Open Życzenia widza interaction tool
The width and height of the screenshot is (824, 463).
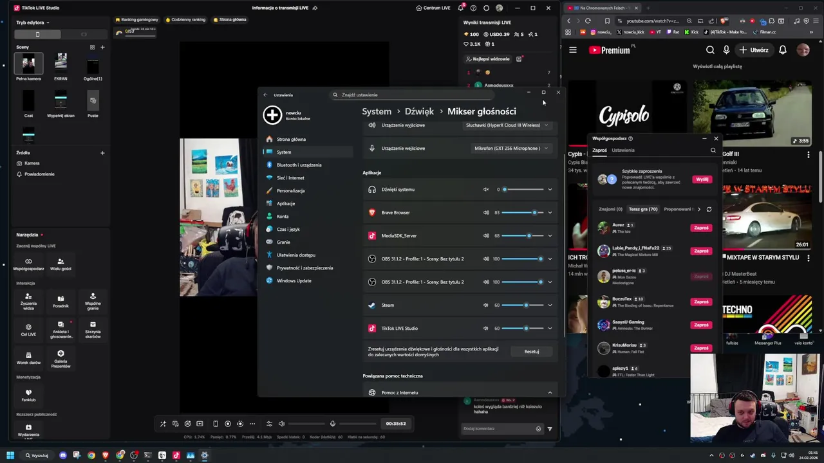coord(28,302)
